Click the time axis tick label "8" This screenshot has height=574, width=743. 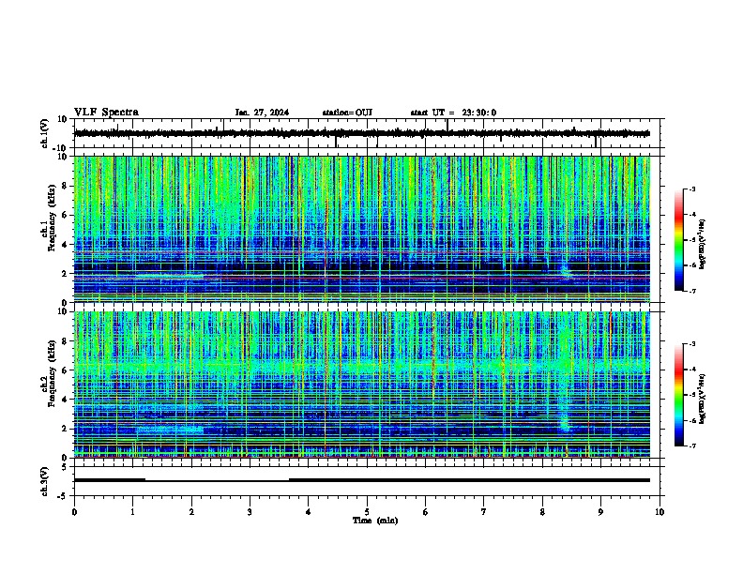click(542, 512)
